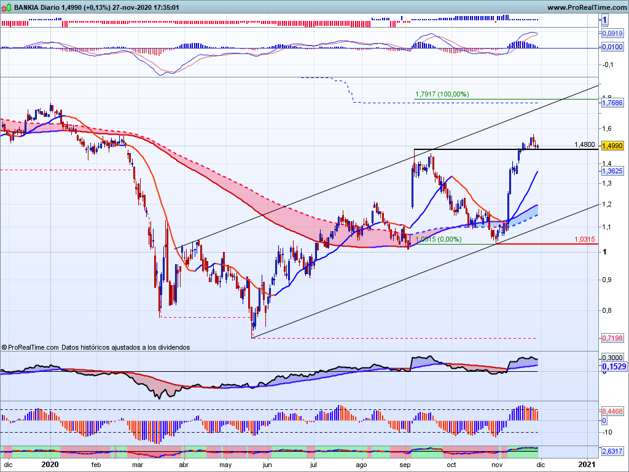Click the 0,3000 oscillator value label

(x=612, y=358)
